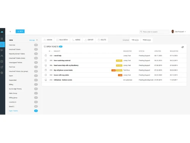
Task: Select the highlighted tickets icon in sidebar
Action: (x=2, y=45)
